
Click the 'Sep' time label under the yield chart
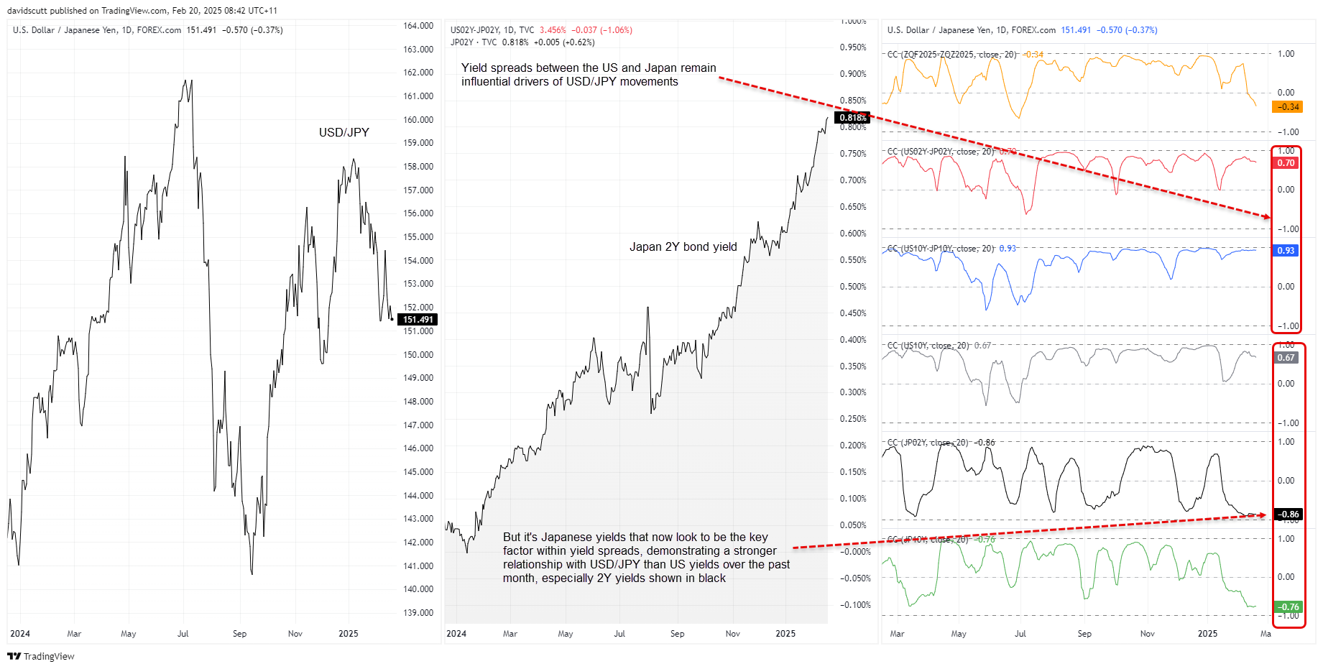[x=678, y=634]
